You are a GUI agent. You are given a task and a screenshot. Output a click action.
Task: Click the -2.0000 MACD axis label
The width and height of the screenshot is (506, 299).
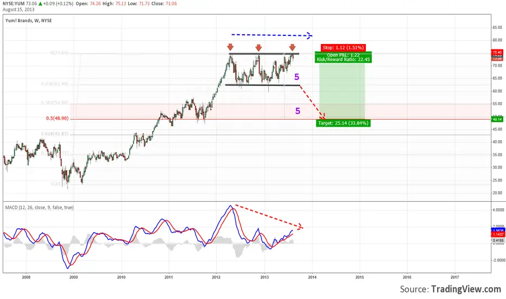(498, 260)
